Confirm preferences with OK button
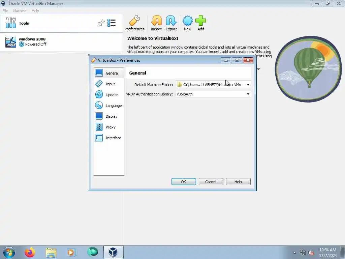This screenshot has width=345, height=259. coord(184,182)
